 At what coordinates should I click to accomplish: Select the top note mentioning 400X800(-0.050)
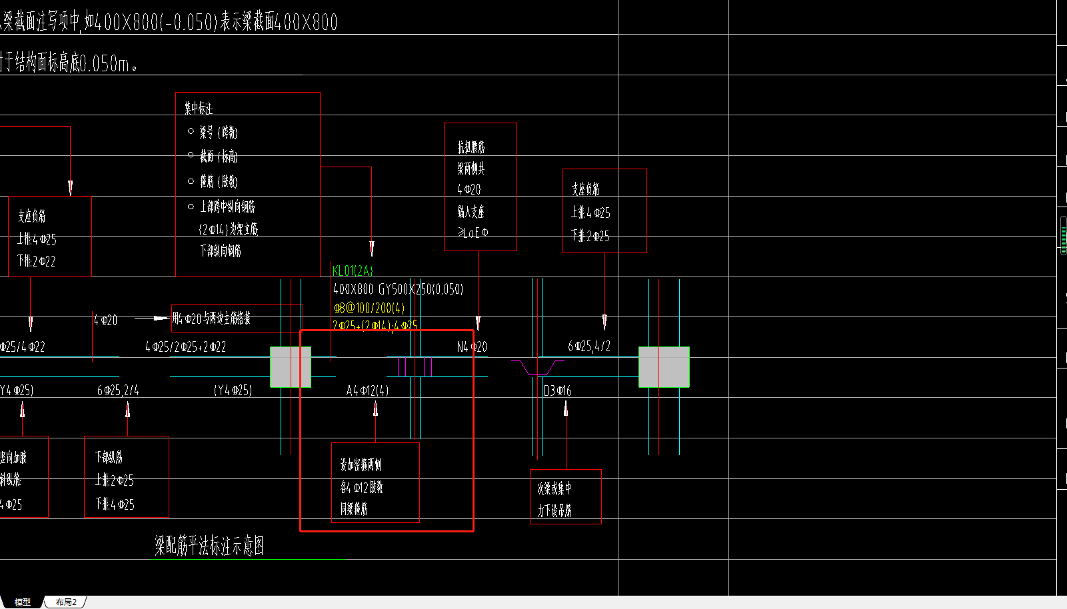click(x=169, y=22)
